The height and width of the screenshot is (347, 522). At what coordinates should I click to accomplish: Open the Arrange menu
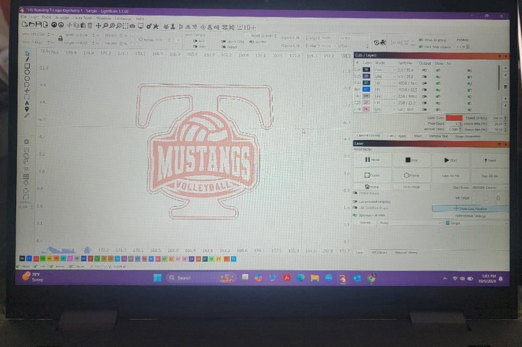[62, 18]
